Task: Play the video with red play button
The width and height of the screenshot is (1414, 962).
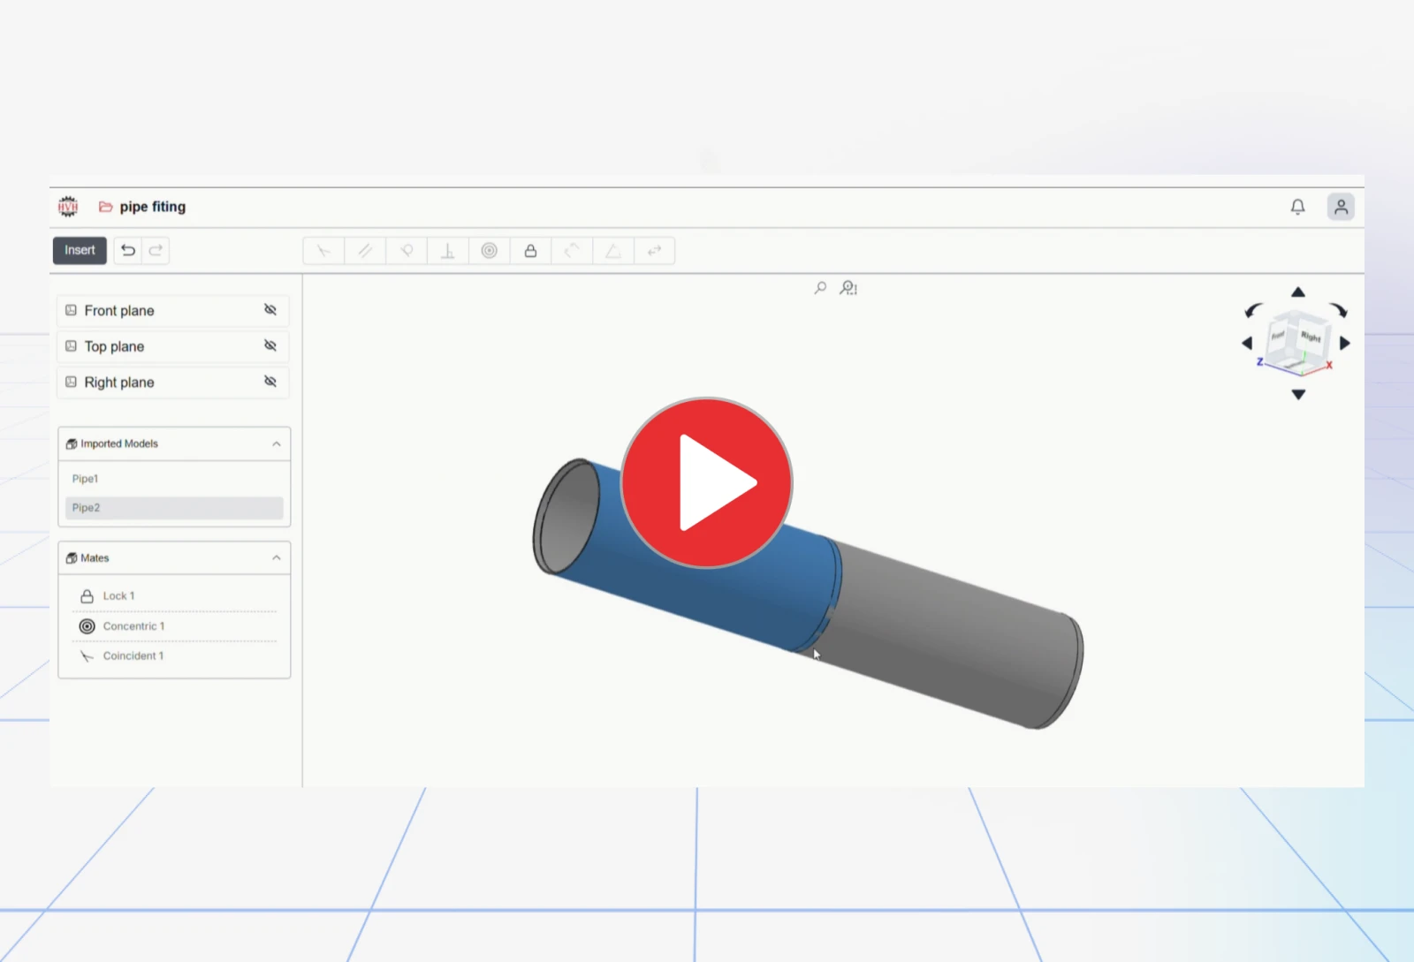Action: pos(707,482)
